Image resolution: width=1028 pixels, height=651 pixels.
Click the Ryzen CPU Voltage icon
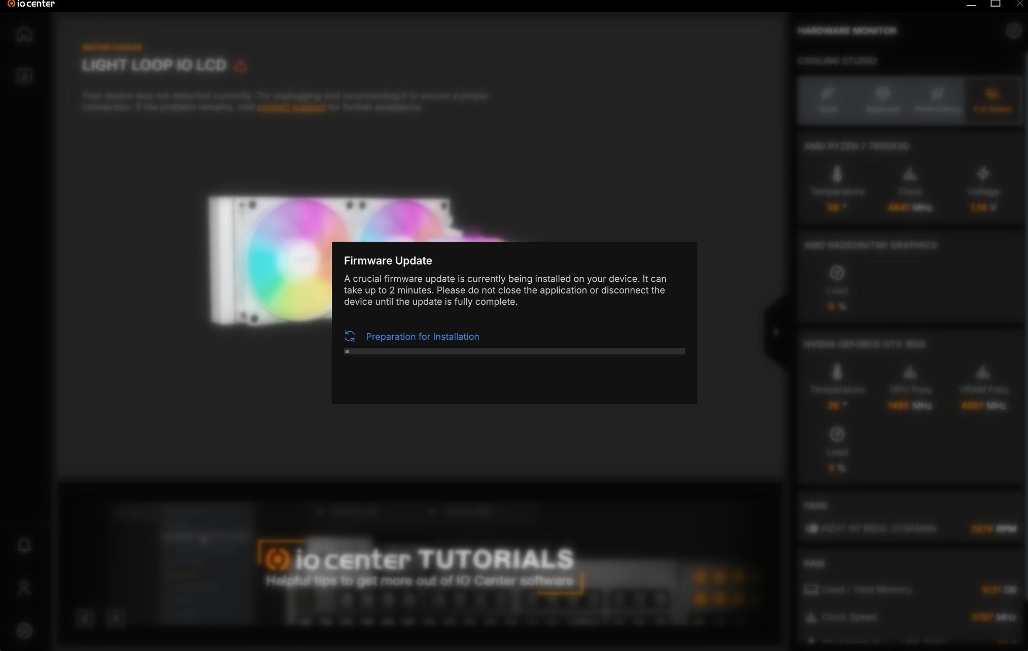pos(983,174)
